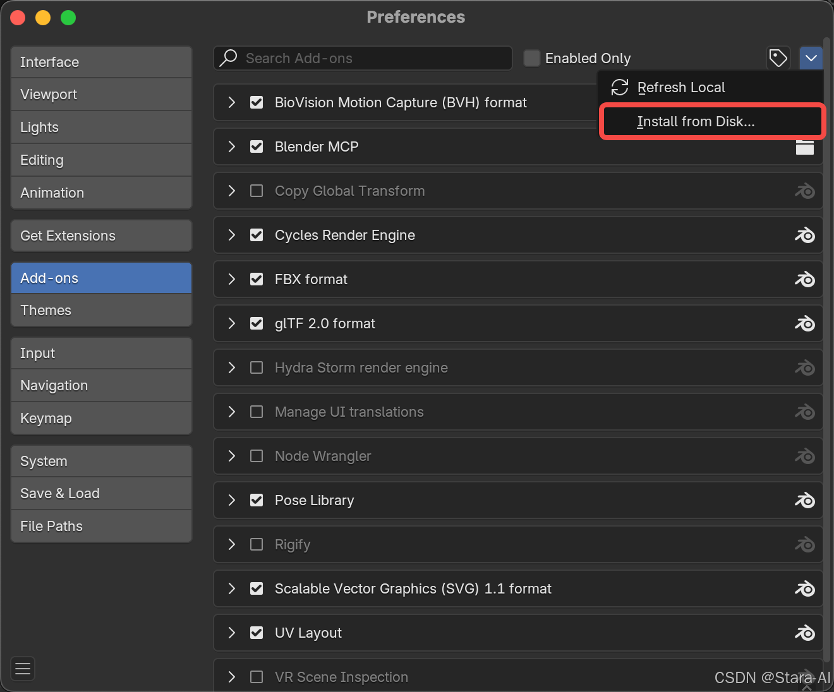Click Blender logo icon on glTF 2.0 format row
Image resolution: width=834 pixels, height=692 pixels.
805,323
